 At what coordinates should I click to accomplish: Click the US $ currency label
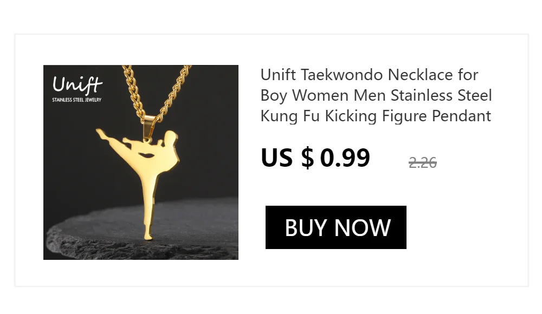pyautogui.click(x=287, y=158)
